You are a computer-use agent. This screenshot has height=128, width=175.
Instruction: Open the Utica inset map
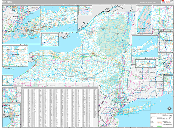coord(85,10)
